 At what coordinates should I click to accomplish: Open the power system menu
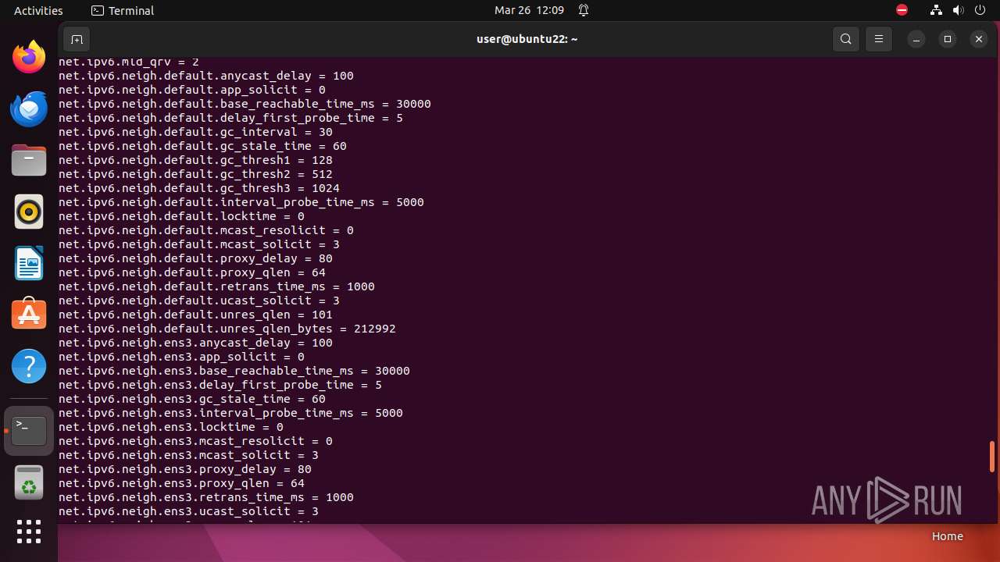[981, 10]
